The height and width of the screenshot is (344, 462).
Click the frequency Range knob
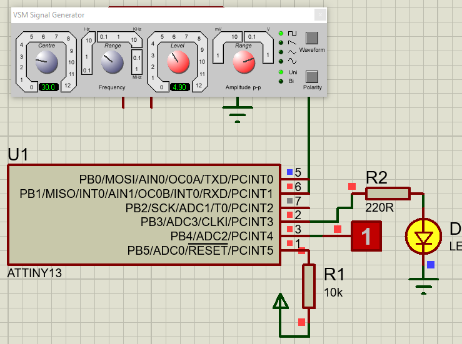(113, 61)
